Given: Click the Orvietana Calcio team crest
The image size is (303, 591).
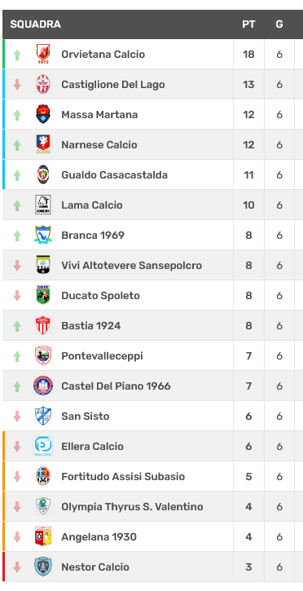Looking at the screenshot, I should tap(43, 55).
